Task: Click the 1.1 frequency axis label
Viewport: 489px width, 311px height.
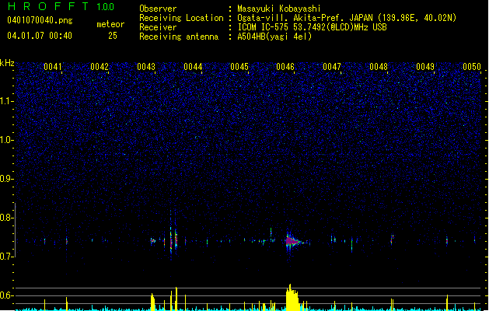Action: click(x=6, y=101)
